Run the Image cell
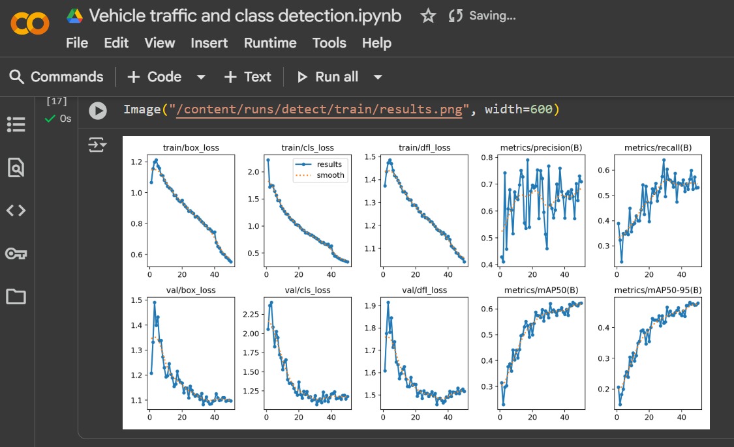 [x=98, y=111]
